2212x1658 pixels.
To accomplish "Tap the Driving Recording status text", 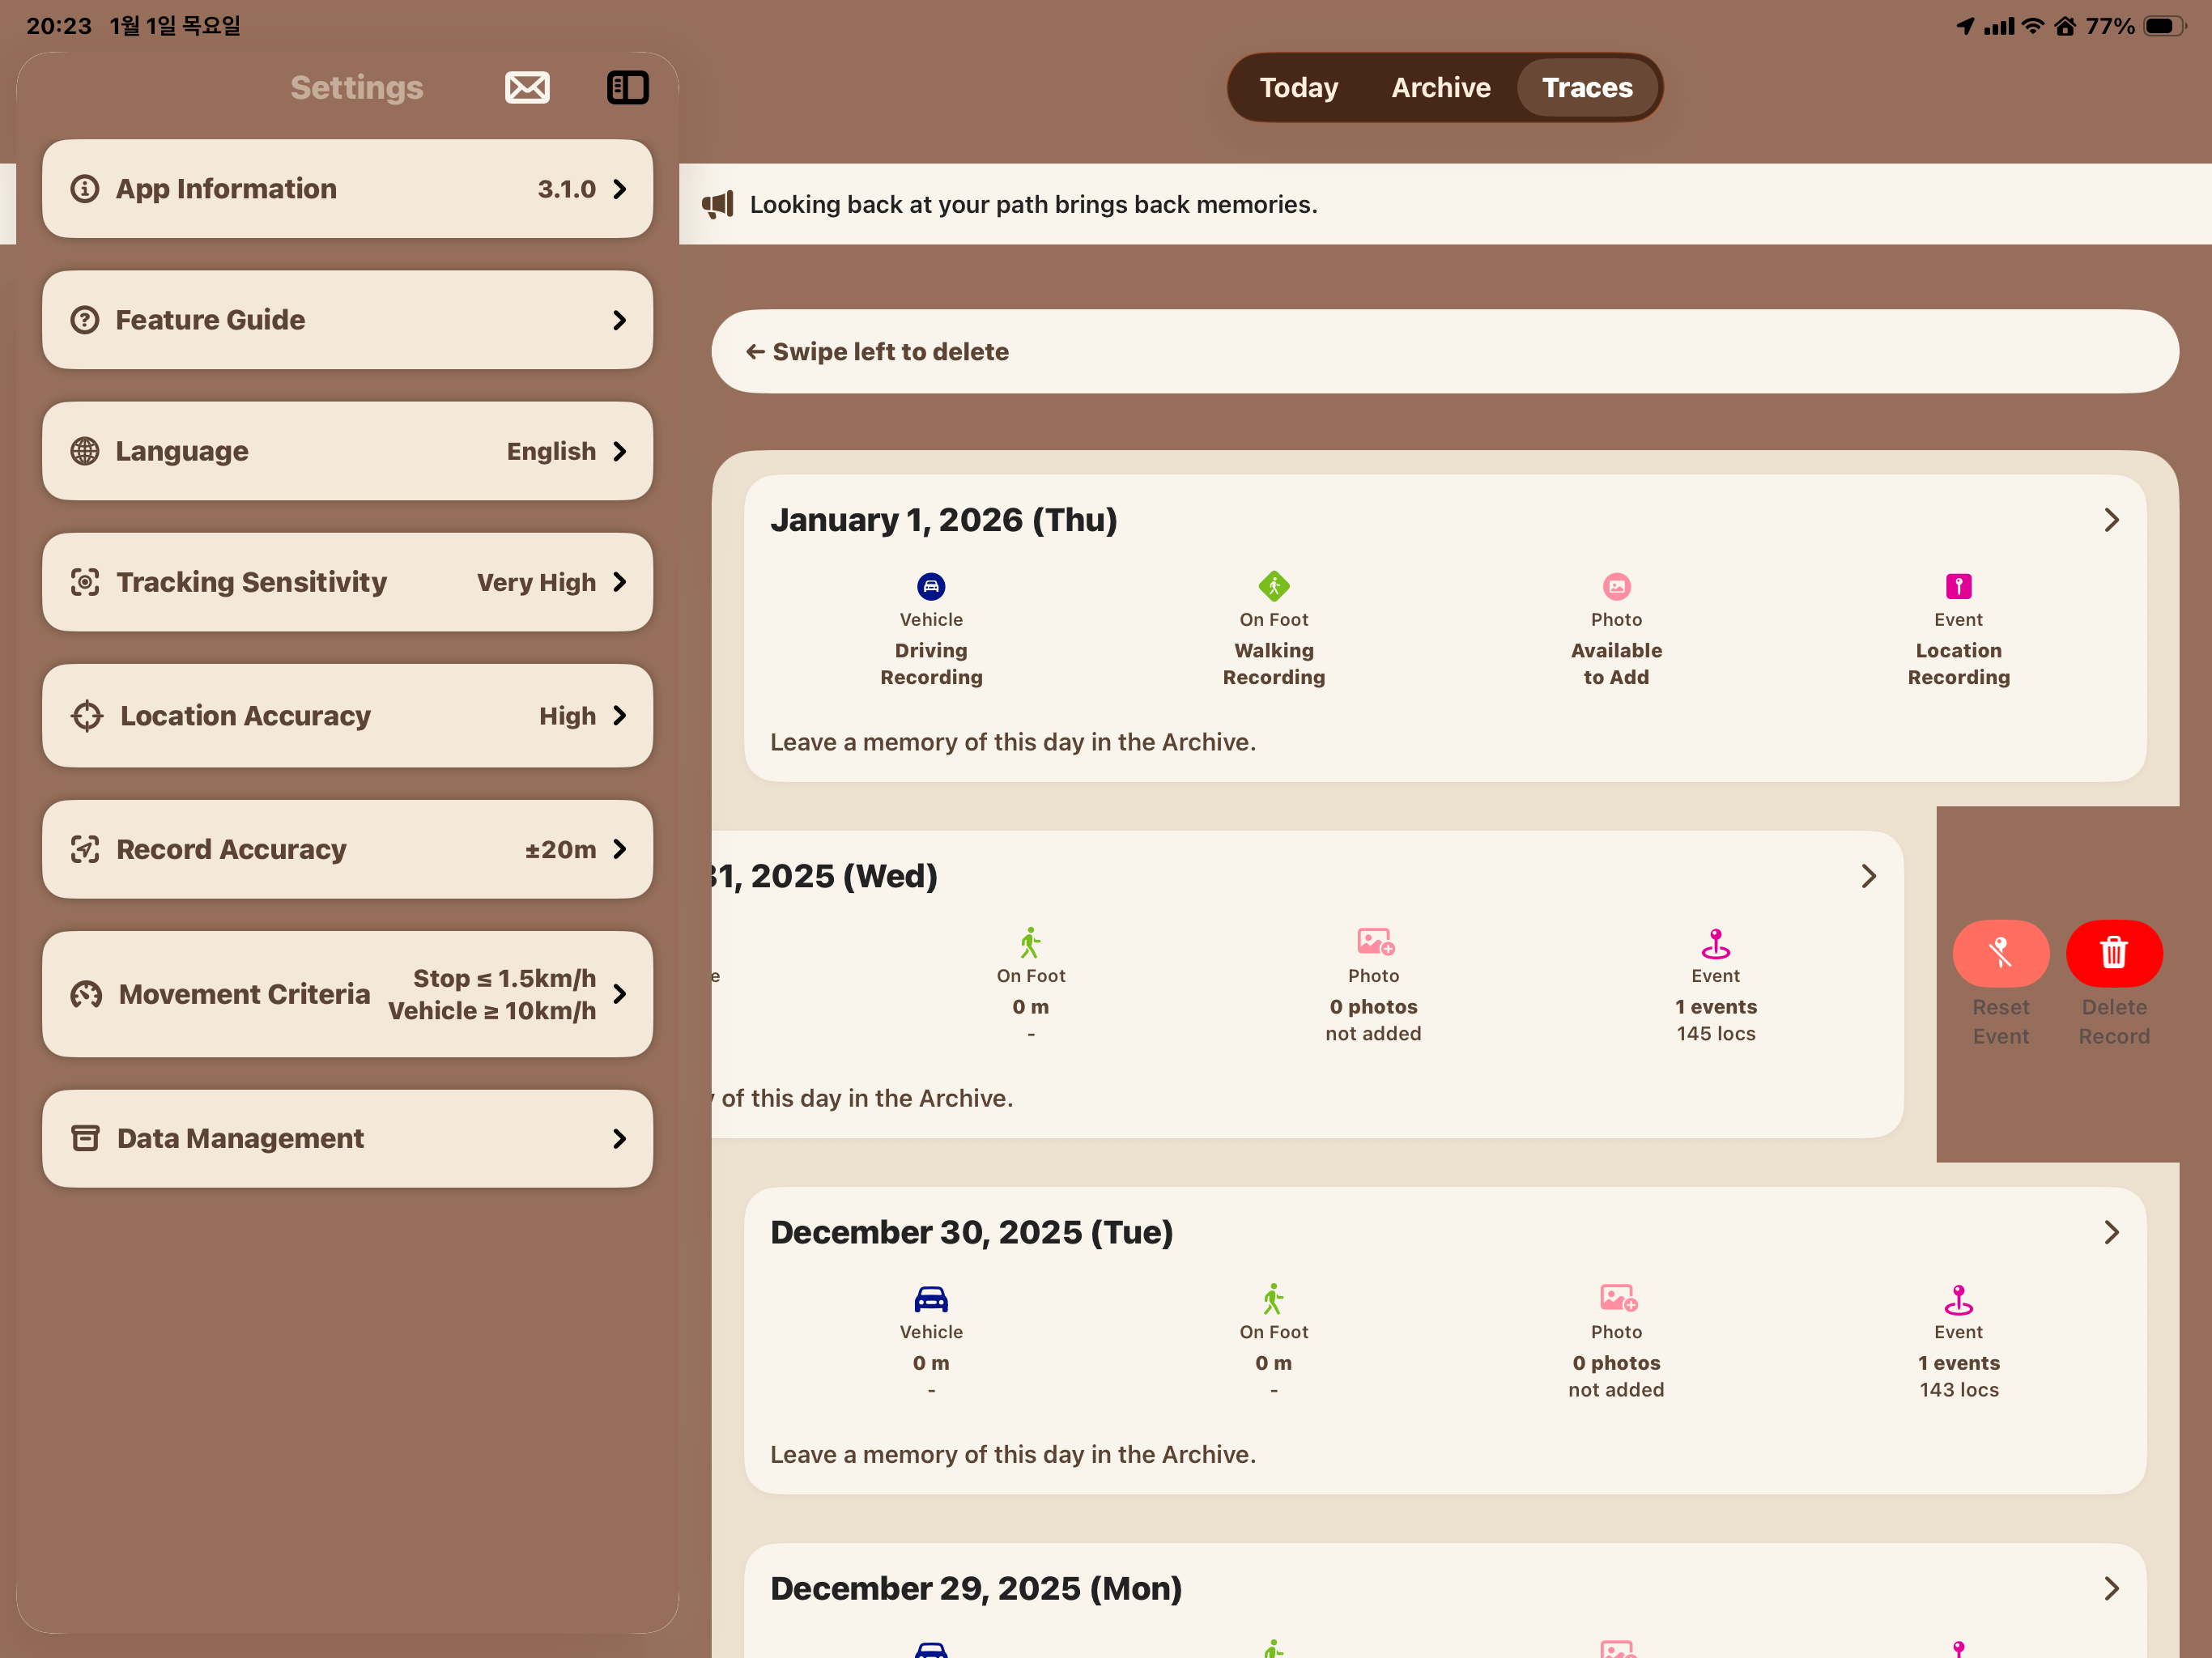I will 931,663.
